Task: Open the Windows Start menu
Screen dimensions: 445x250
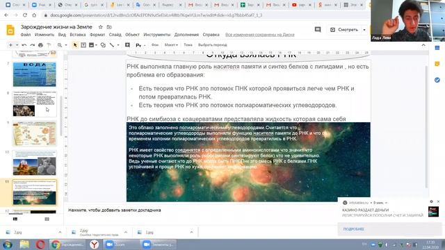Action: coord(8,244)
